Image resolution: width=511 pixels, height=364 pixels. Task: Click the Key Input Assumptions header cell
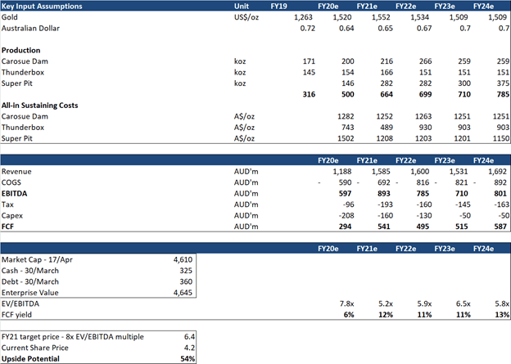pyautogui.click(x=43, y=6)
